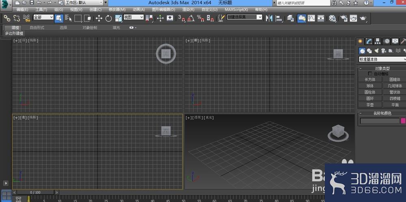Image resolution: width=406 pixels, height=202 pixels.
Task: Collapse the 名称和颜色 rollout
Action: point(382,113)
